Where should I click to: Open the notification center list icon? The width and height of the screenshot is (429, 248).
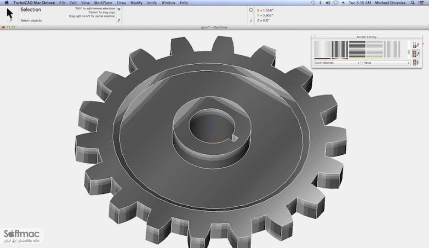point(421,3)
